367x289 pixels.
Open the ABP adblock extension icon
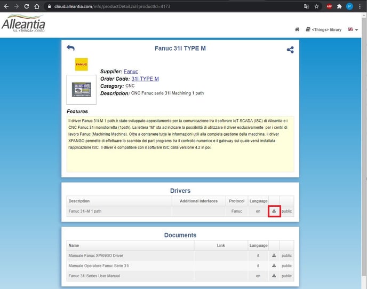(329, 6)
